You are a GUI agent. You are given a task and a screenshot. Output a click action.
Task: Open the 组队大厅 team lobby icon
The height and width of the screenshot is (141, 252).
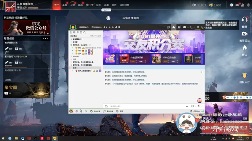click(x=244, y=76)
